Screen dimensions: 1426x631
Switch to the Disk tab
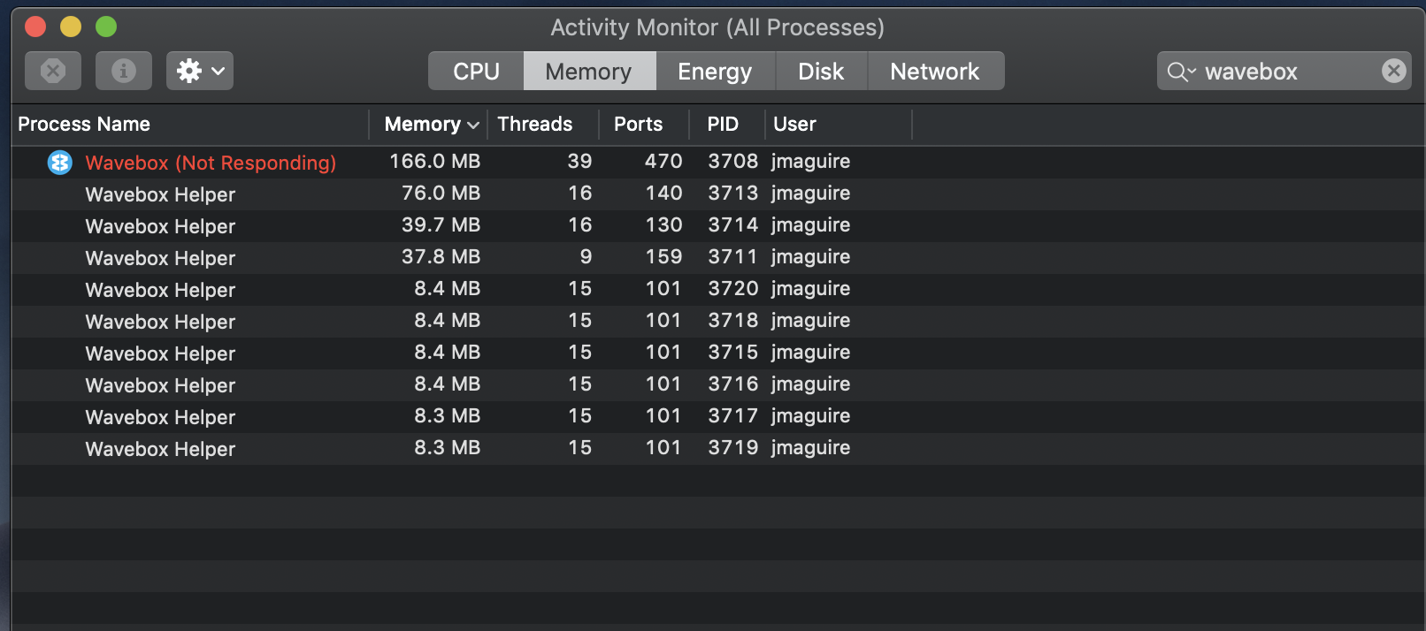[x=821, y=71]
